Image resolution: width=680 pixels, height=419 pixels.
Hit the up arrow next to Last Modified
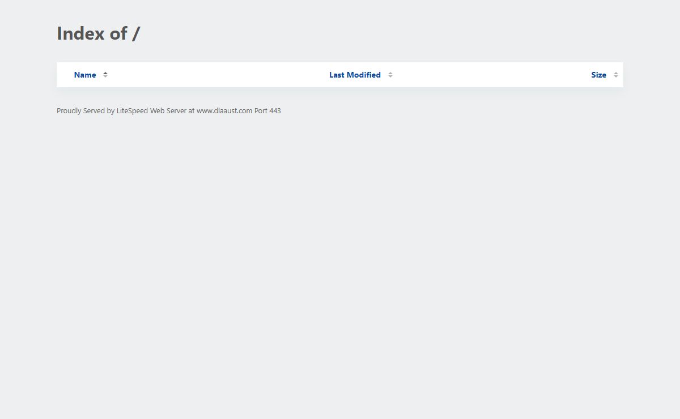390,73
